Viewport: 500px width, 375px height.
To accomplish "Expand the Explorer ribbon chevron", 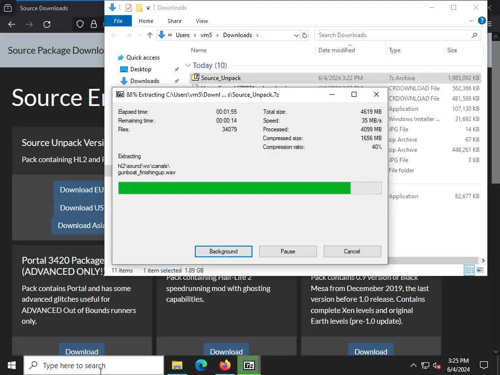I will [471, 21].
